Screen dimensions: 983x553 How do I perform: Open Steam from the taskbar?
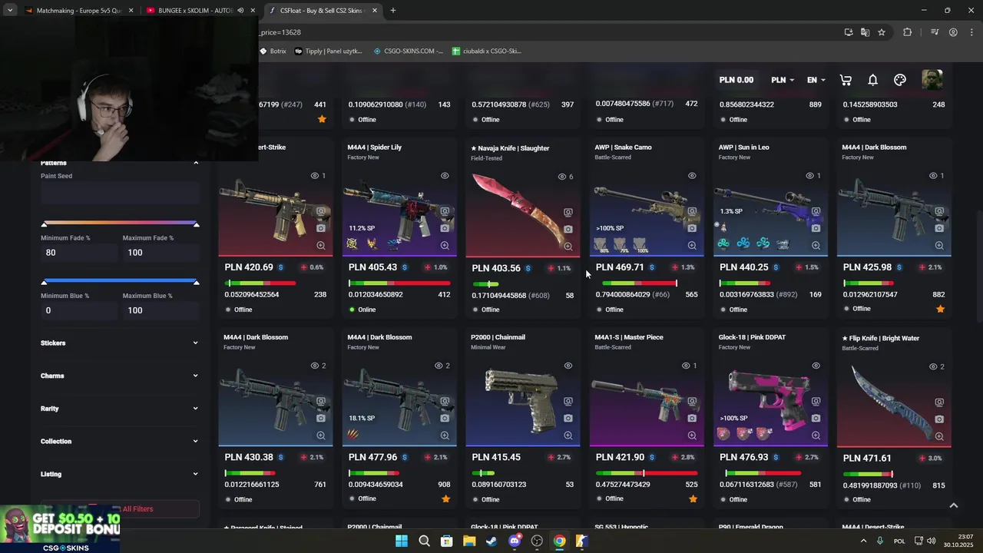click(491, 541)
